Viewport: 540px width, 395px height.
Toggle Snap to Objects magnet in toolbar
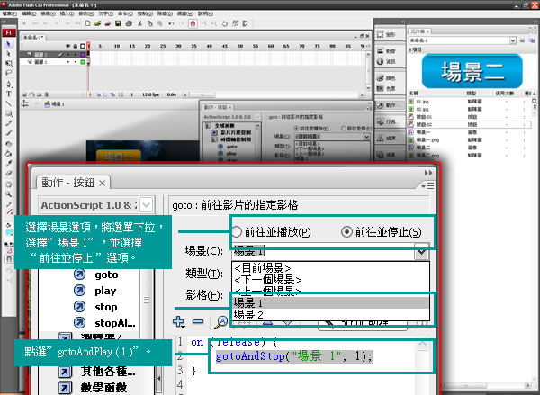[x=193, y=23]
